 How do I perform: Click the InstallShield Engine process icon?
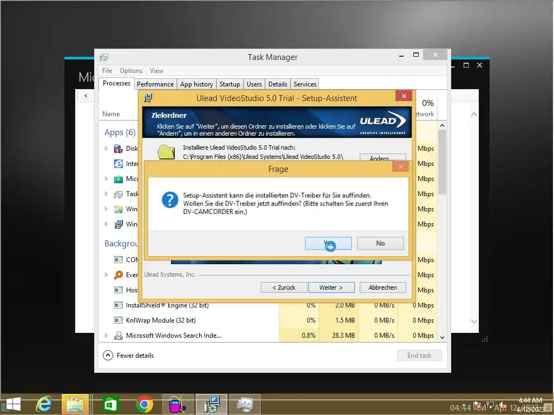pyautogui.click(x=118, y=305)
